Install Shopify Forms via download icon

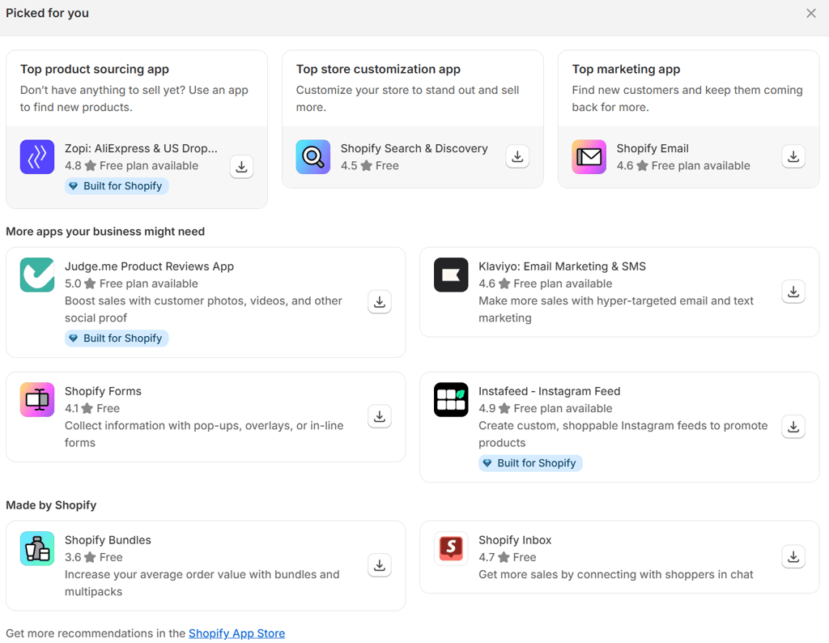(x=380, y=417)
